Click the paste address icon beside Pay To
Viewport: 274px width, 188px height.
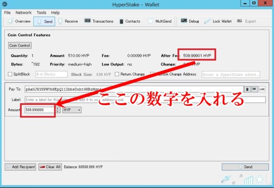254,89
